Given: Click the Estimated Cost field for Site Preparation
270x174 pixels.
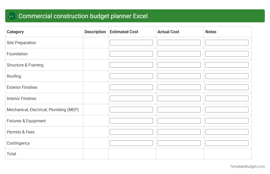Looking at the screenshot, I should pos(131,42).
